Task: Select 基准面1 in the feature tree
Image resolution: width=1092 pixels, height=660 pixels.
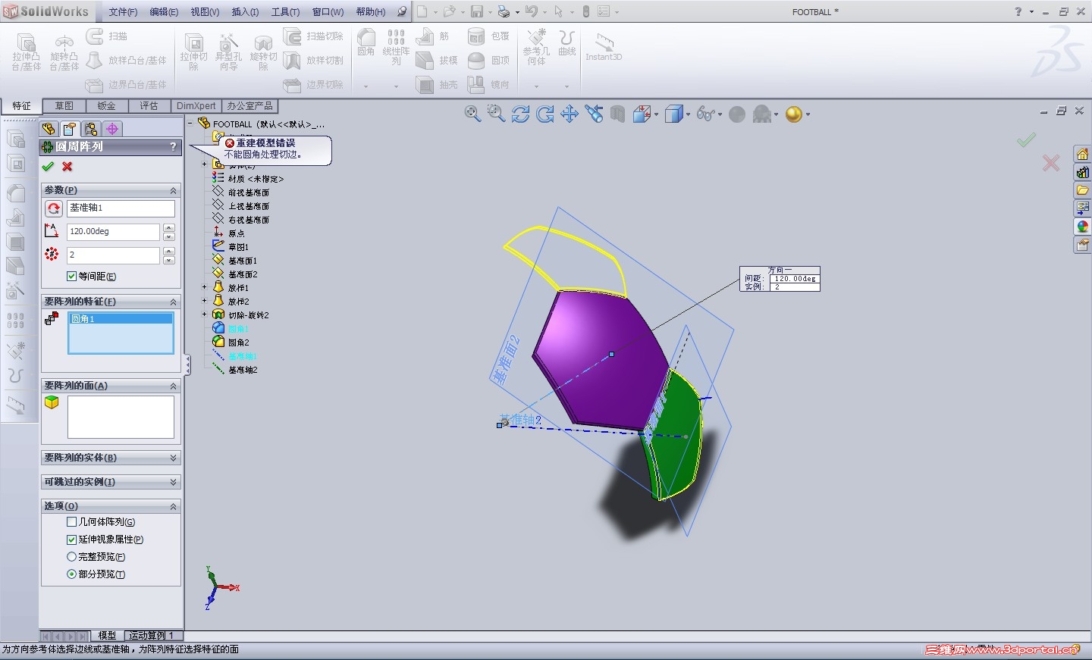Action: pos(243,261)
